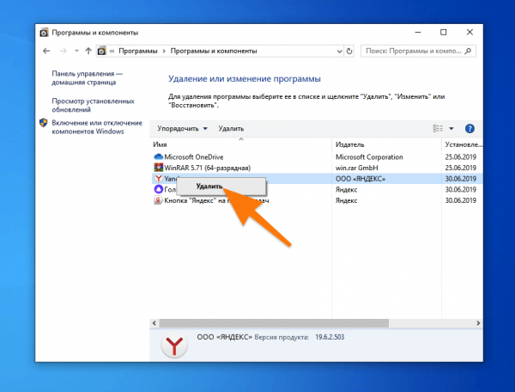
Task: Click the Control Panel icon in address bar
Action: [102, 51]
